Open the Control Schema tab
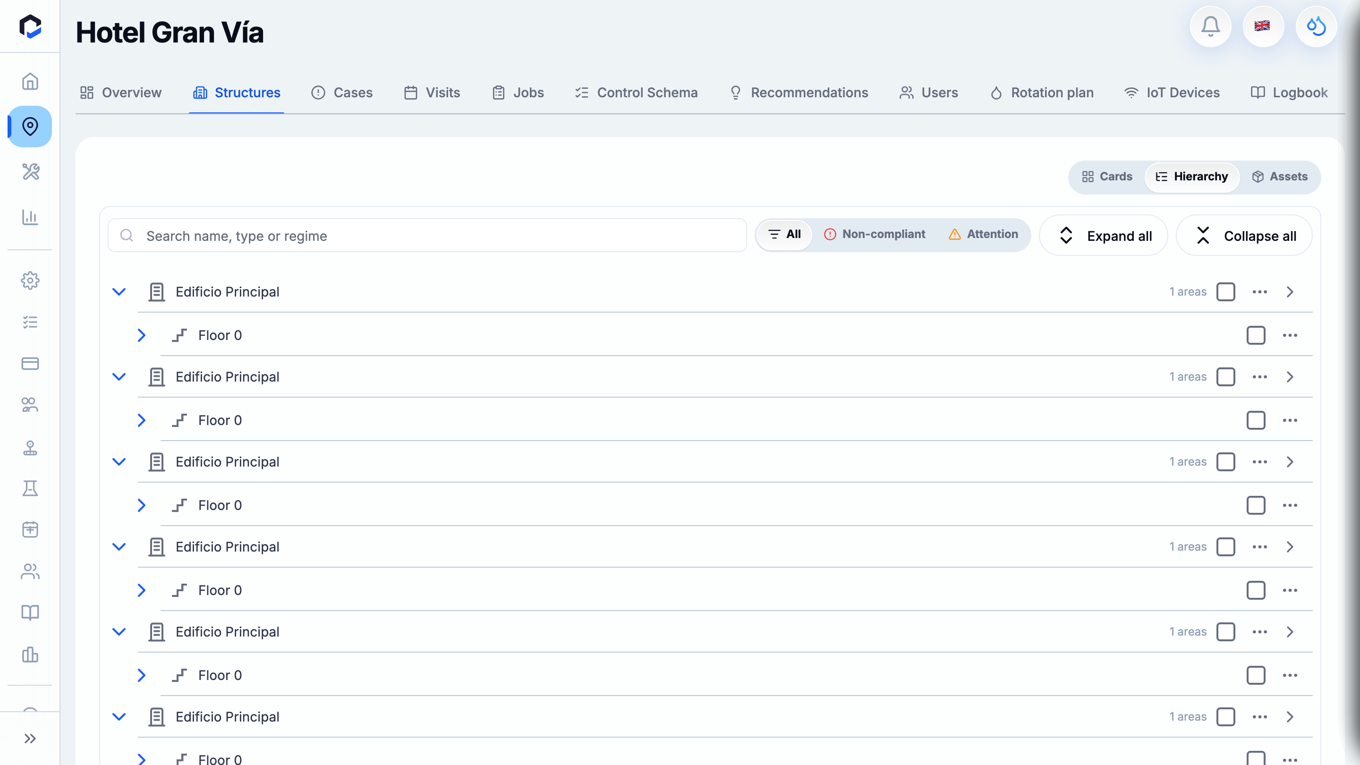 tap(636, 93)
